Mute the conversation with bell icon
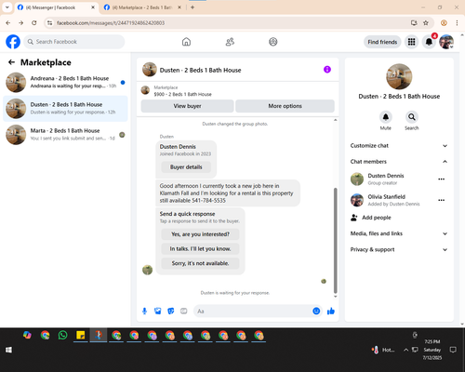The image size is (465, 372). pos(386,117)
